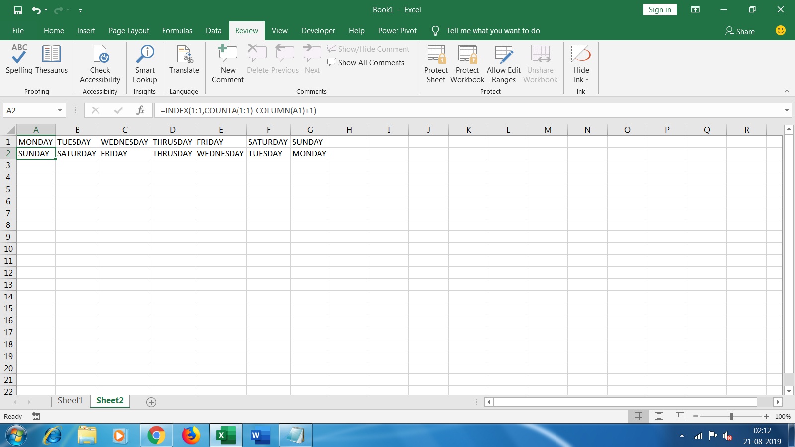
Task: Open Chrome from the taskbar
Action: (x=156, y=436)
